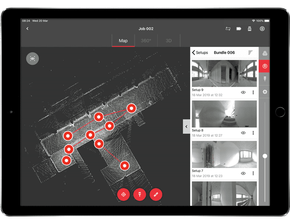
Task: Collapse the setups side panel with arrow
Action: pyautogui.click(x=186, y=126)
